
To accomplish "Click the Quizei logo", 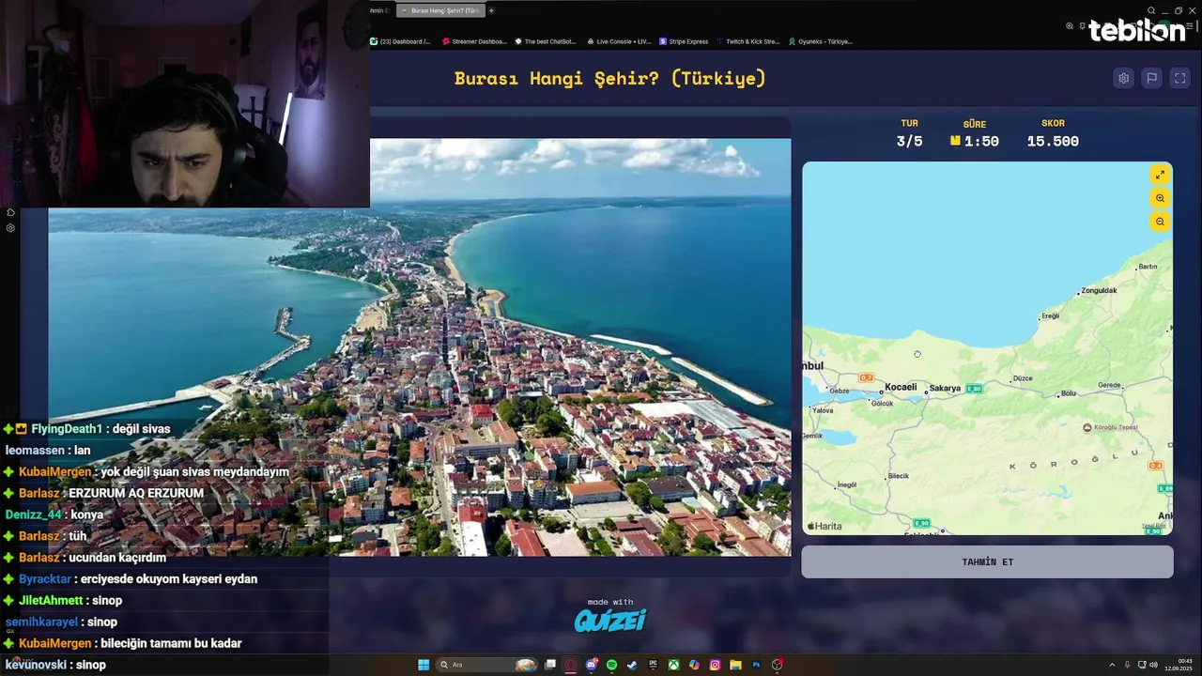I will (610, 621).
